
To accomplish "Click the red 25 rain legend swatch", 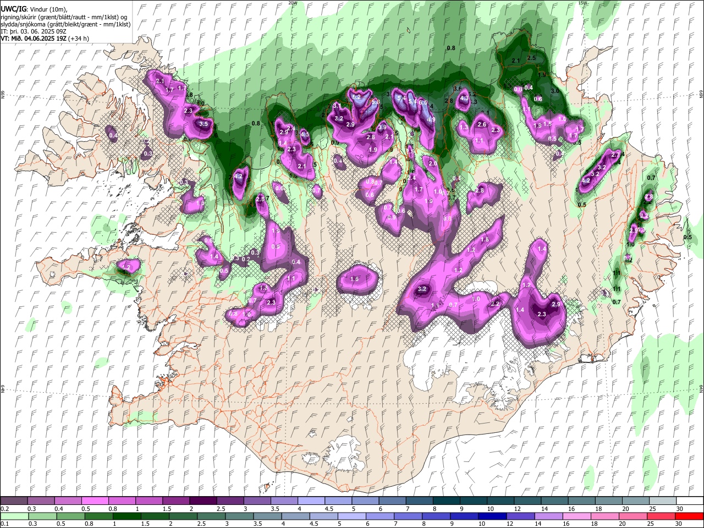I will coord(661,516).
